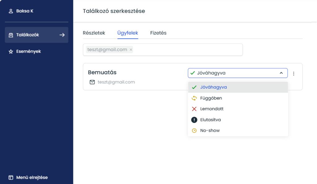Select the Függőben status option

point(211,98)
